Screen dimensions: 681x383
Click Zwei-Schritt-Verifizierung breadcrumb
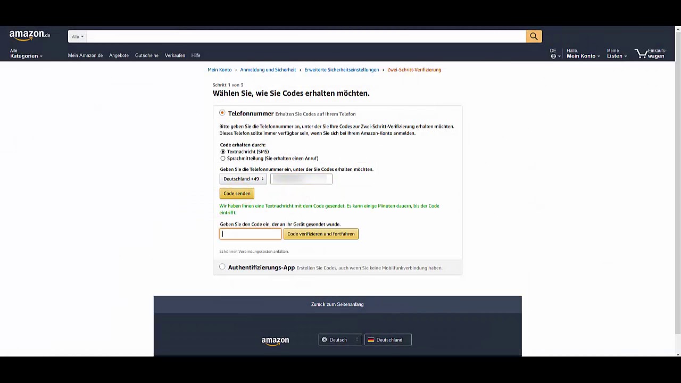click(x=414, y=70)
